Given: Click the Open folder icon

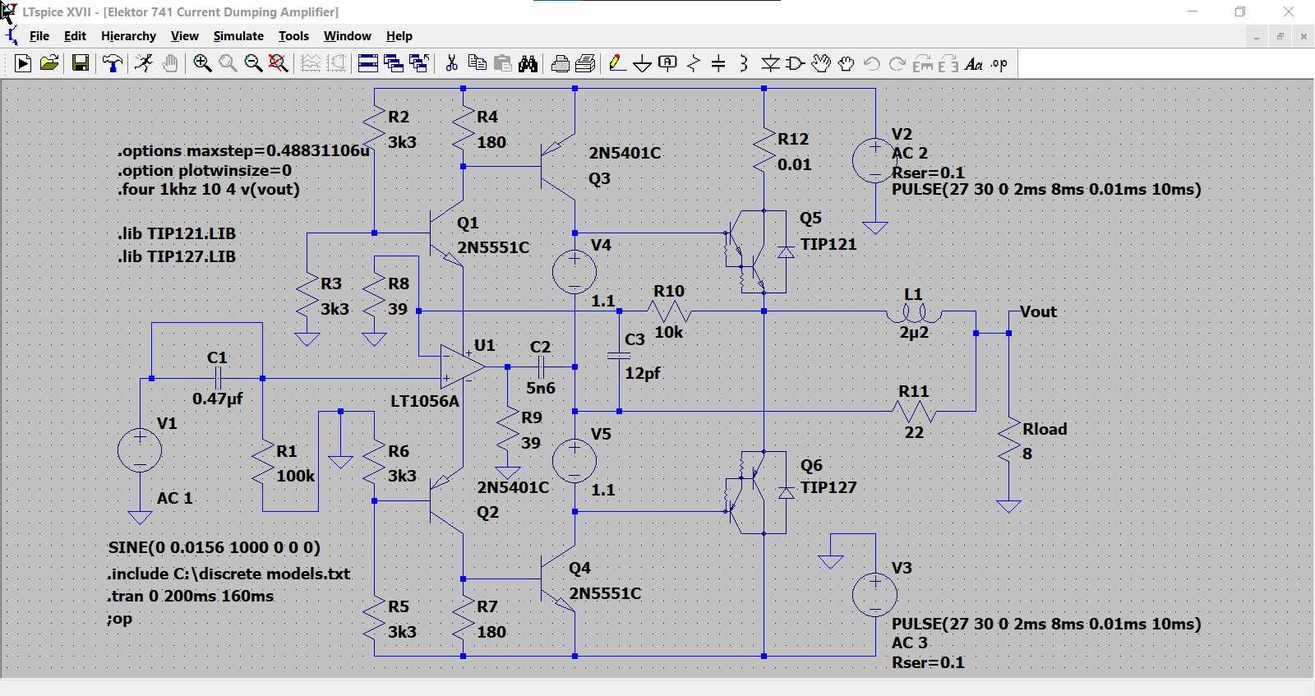Looking at the screenshot, I should (x=49, y=63).
